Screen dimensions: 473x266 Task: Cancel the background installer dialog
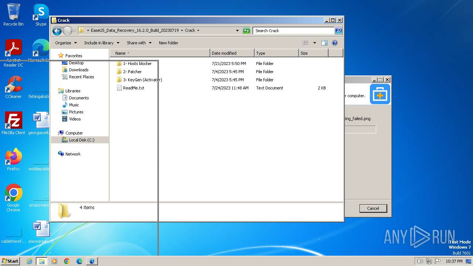pyautogui.click(x=373, y=208)
